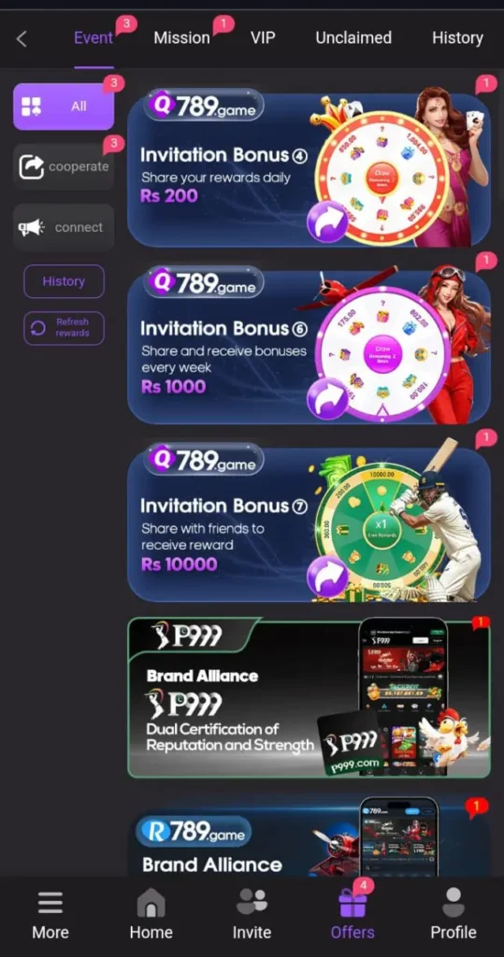Click share arrow on Invitation Bonus 4
The height and width of the screenshot is (957, 504).
[x=327, y=222]
